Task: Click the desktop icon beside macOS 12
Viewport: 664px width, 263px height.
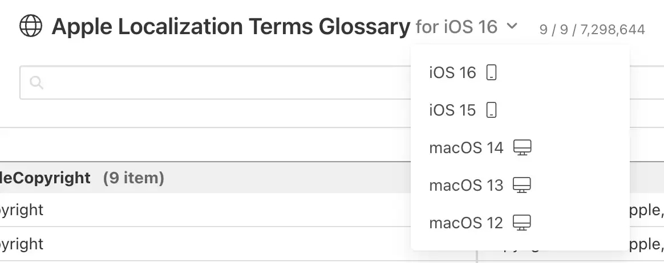Action: pyautogui.click(x=522, y=223)
